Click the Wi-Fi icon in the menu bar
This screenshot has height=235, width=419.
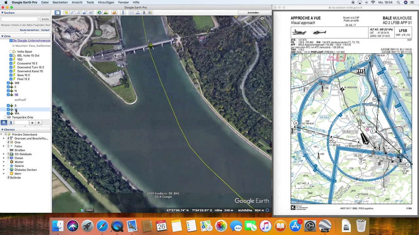(x=373, y=2)
